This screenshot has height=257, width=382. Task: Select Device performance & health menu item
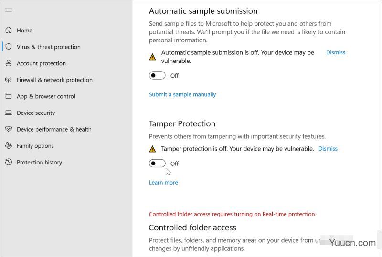[x=54, y=129]
